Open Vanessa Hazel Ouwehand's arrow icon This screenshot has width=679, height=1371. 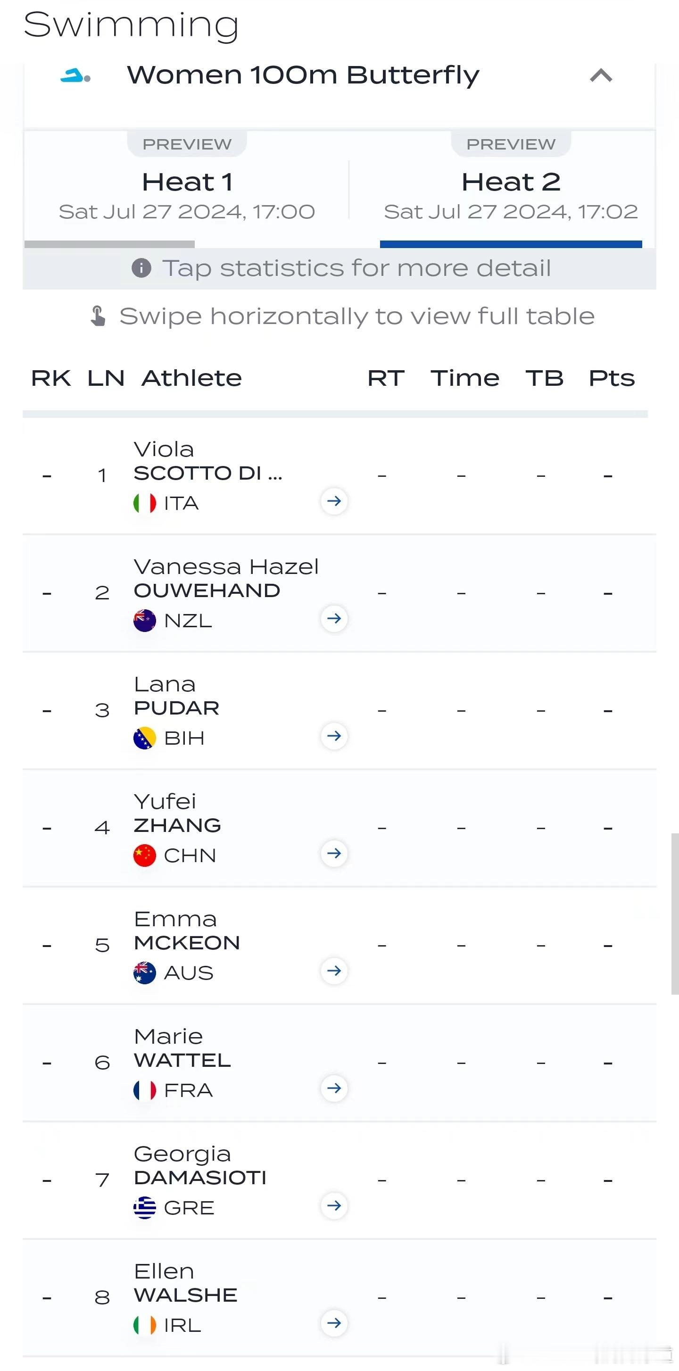pos(334,618)
